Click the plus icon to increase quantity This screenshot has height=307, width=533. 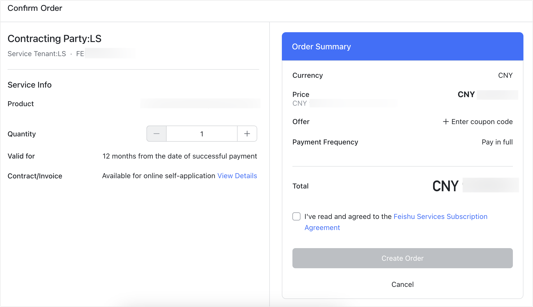point(247,134)
